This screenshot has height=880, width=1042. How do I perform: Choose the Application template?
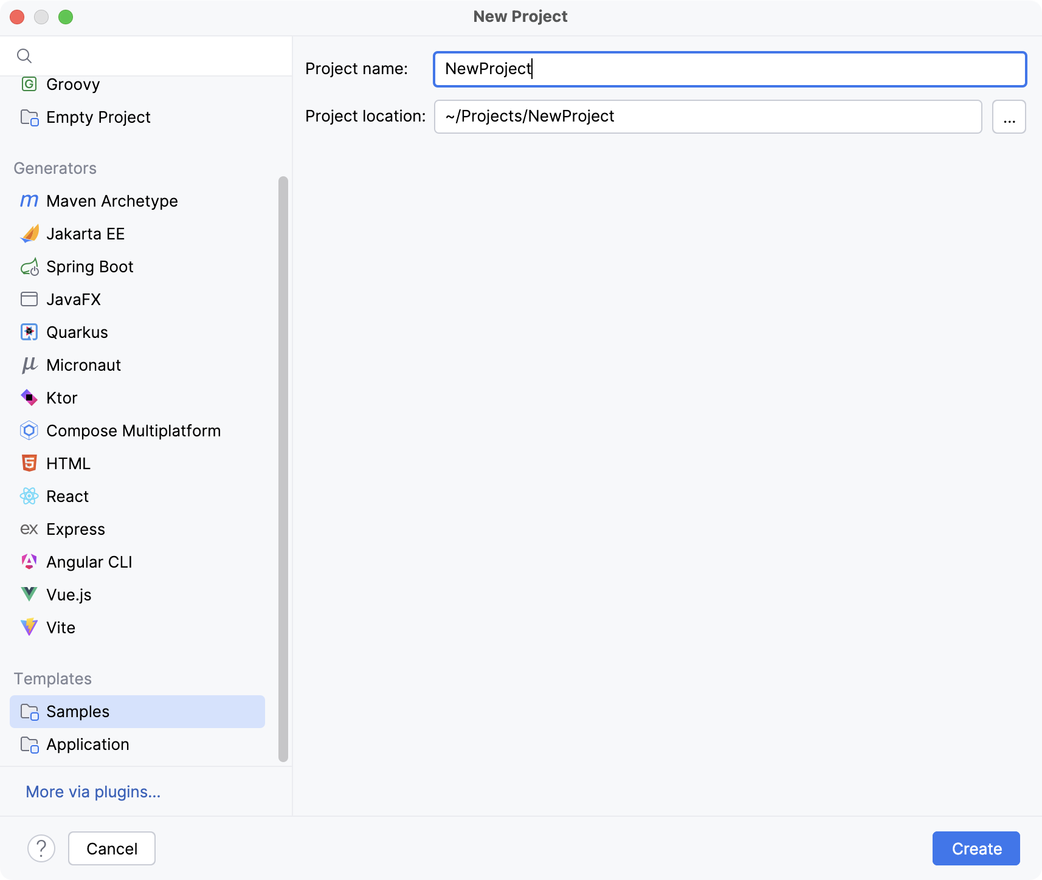click(x=87, y=744)
